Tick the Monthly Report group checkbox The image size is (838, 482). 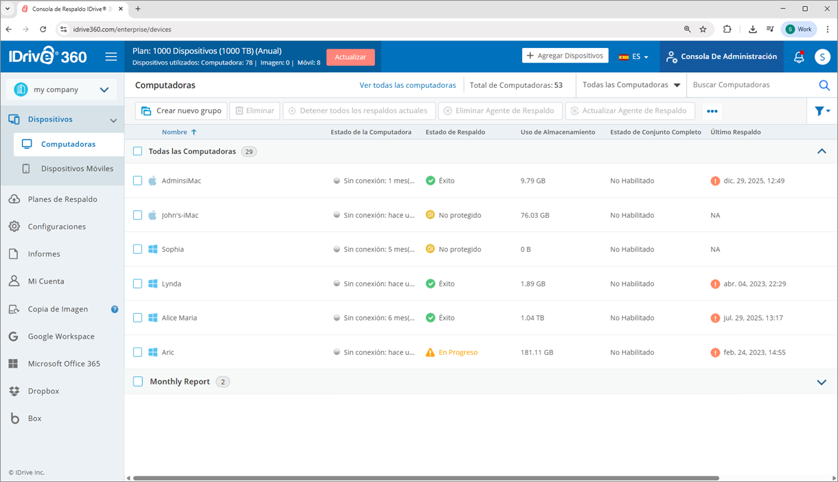[x=137, y=382]
